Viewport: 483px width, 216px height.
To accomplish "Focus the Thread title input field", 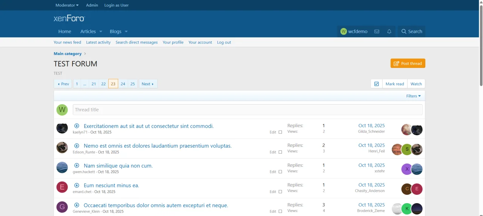I will click(x=248, y=110).
